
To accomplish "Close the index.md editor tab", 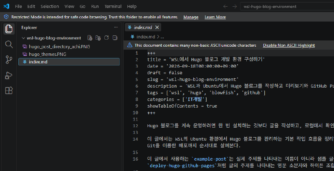I will click(157, 27).
